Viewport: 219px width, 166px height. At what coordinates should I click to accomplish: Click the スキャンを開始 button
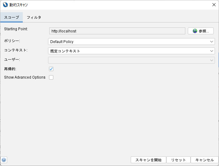148,160
